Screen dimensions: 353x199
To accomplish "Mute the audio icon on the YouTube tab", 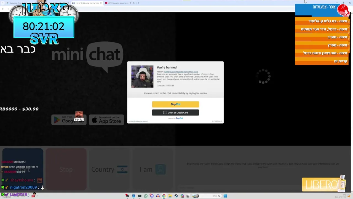I will click(x=130, y=3).
